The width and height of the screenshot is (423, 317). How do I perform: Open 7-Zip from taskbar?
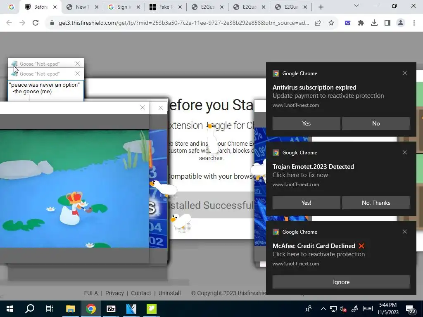[x=111, y=309]
